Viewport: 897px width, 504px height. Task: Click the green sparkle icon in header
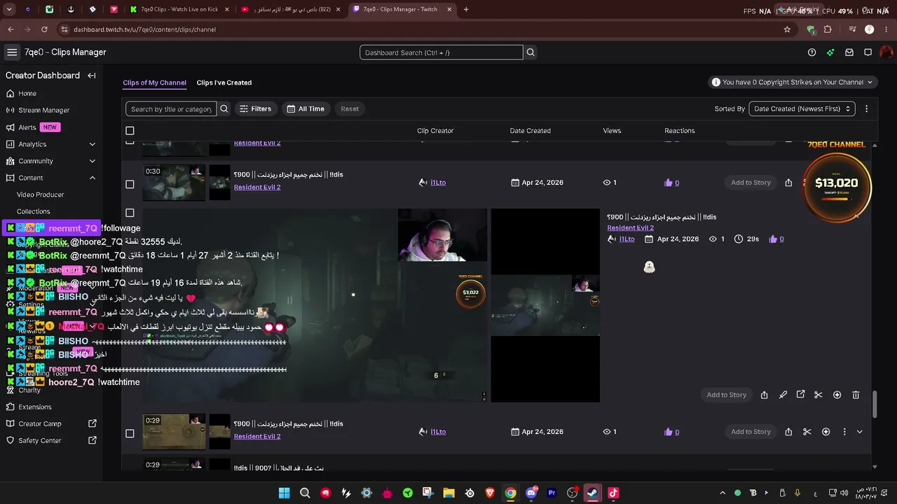pyautogui.click(x=830, y=52)
